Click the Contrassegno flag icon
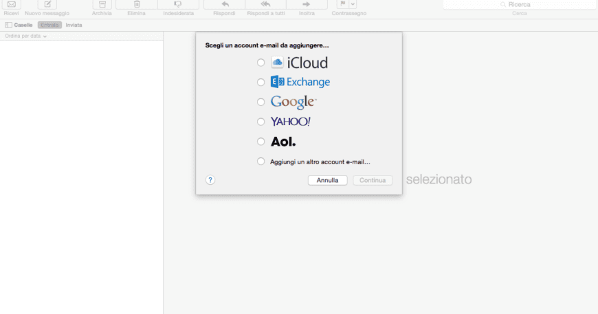 [342, 4]
